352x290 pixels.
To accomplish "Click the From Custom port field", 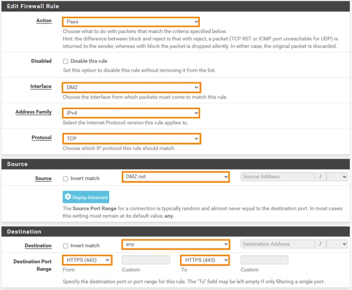I will point(146,260).
